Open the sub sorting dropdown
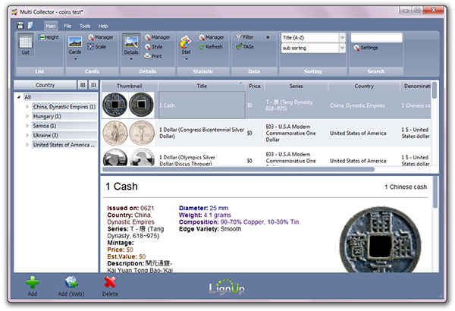The image size is (455, 311). [342, 48]
